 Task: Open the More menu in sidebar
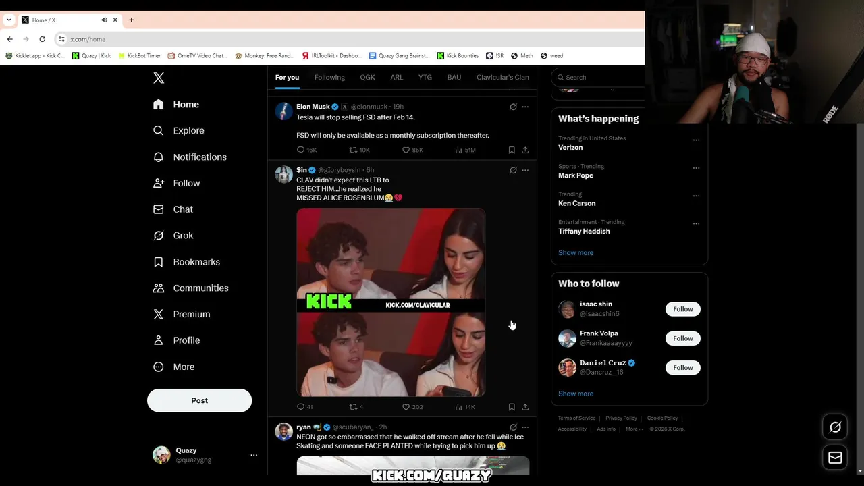point(174,367)
